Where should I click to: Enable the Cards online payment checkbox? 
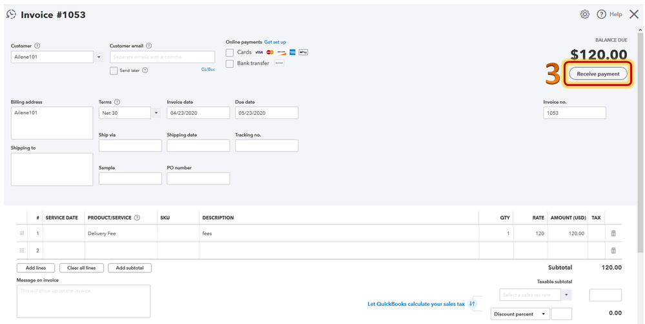[x=230, y=53]
